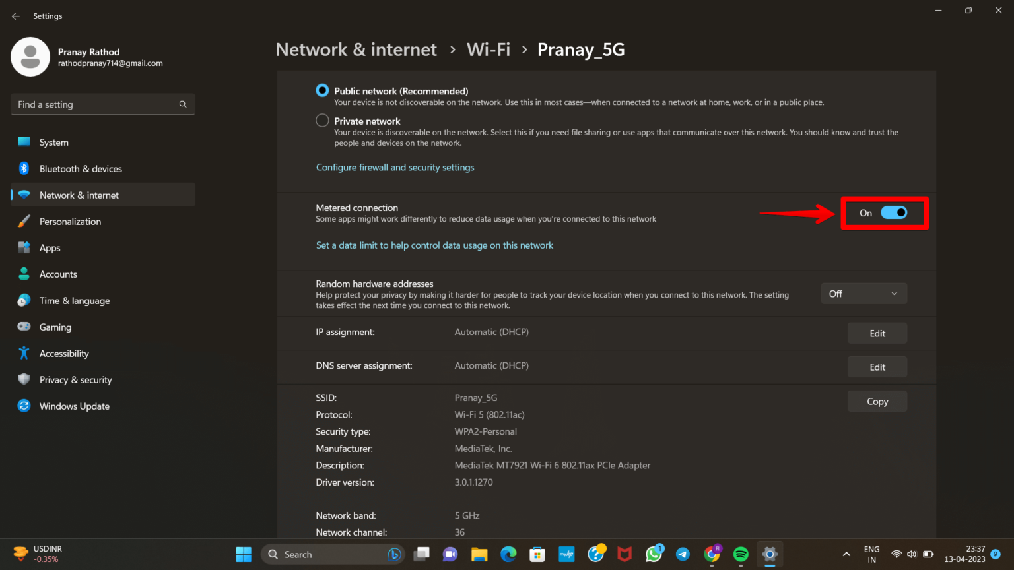The height and width of the screenshot is (570, 1014).
Task: Go back to Network & internet via breadcrumb
Action: coord(356,49)
